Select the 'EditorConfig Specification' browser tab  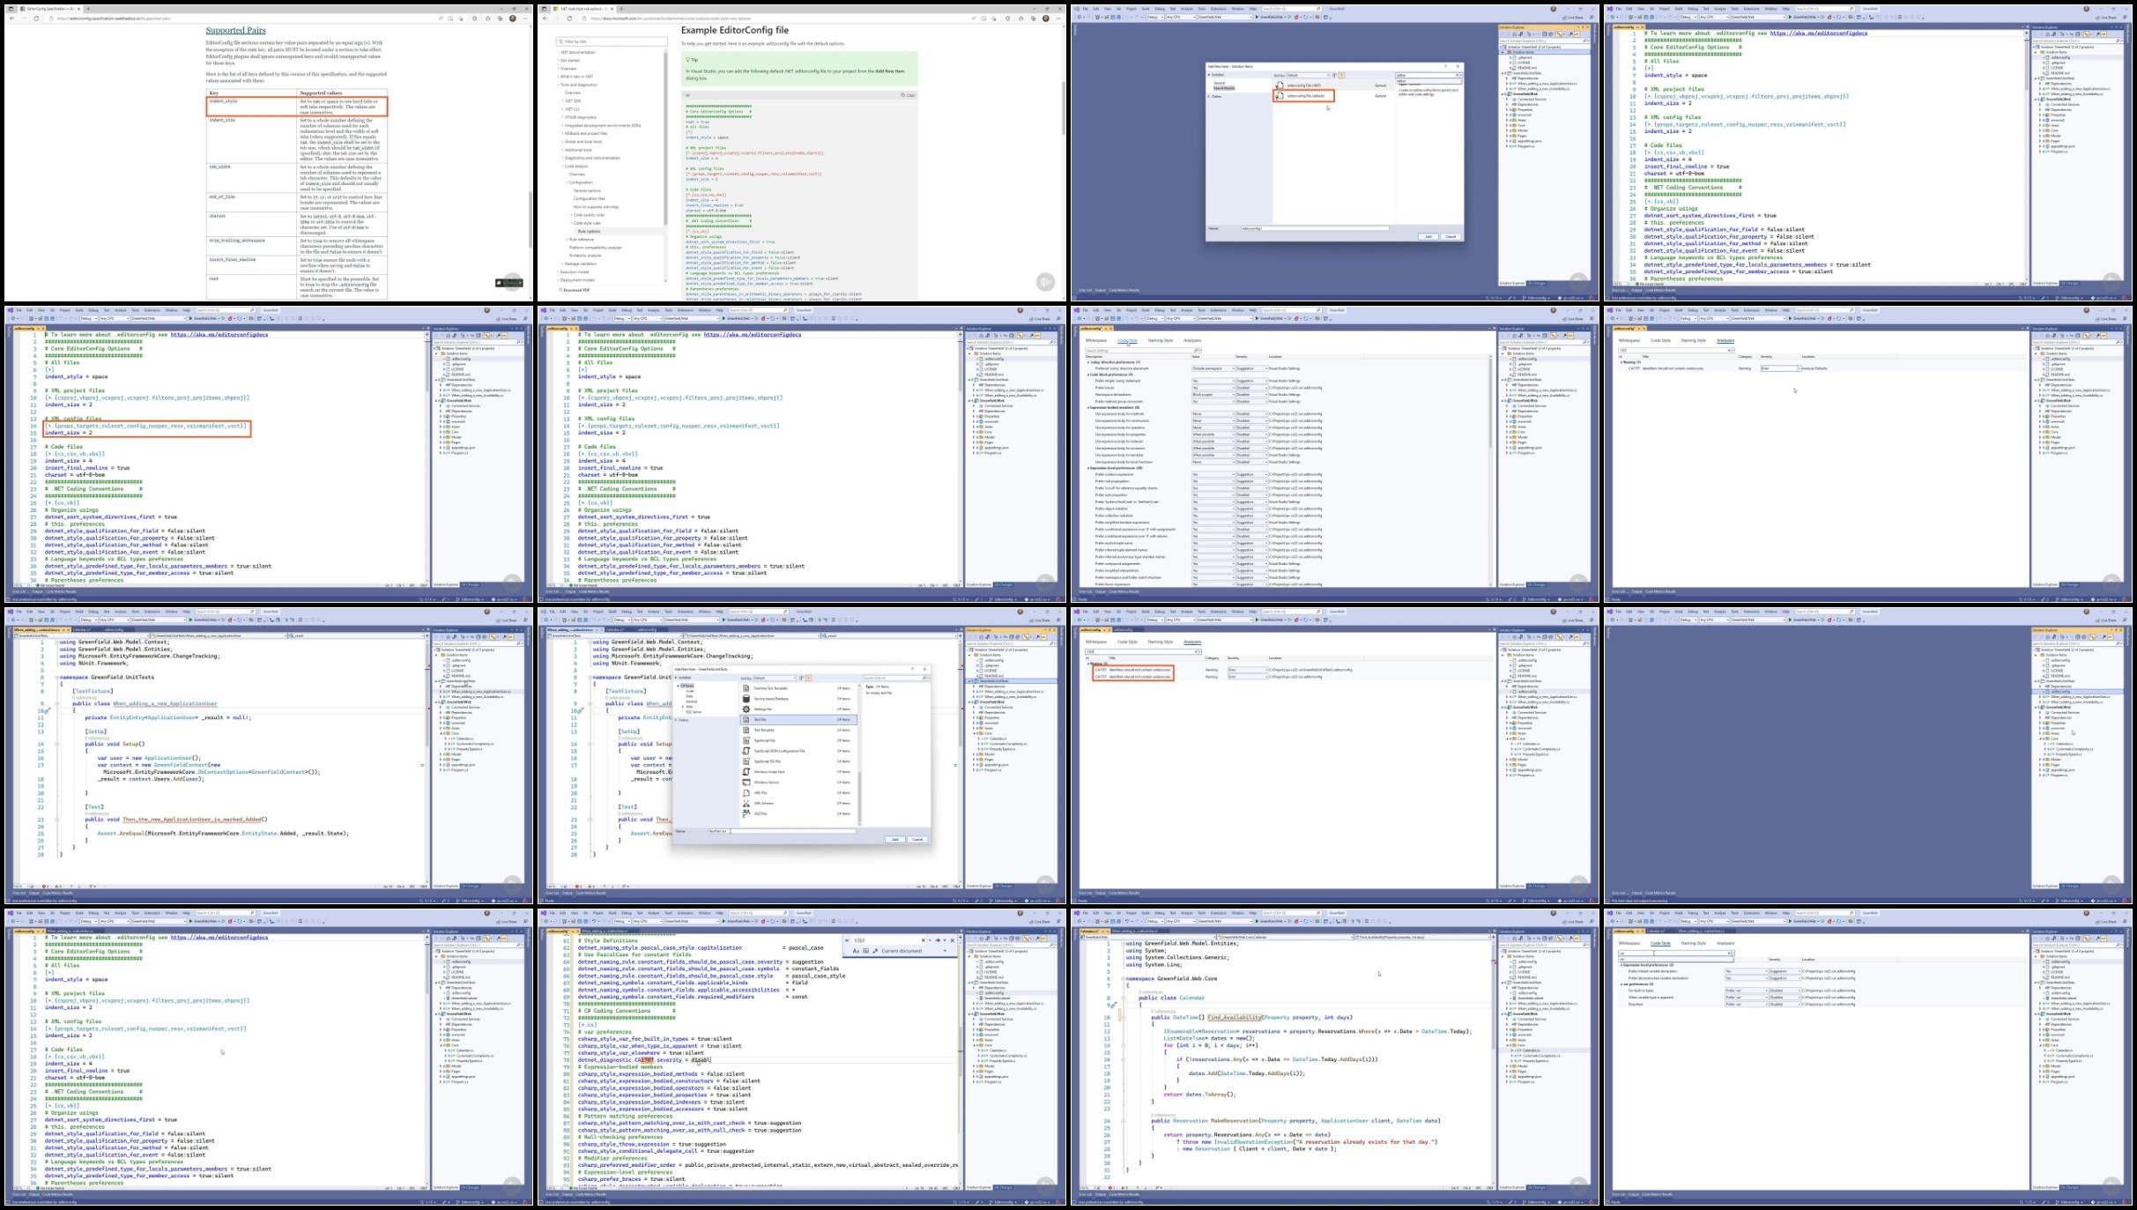(x=48, y=9)
